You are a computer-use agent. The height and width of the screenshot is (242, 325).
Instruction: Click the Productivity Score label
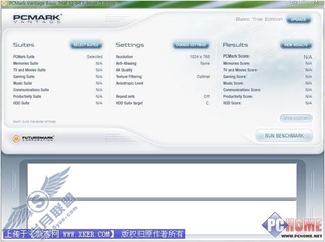tap(238, 97)
